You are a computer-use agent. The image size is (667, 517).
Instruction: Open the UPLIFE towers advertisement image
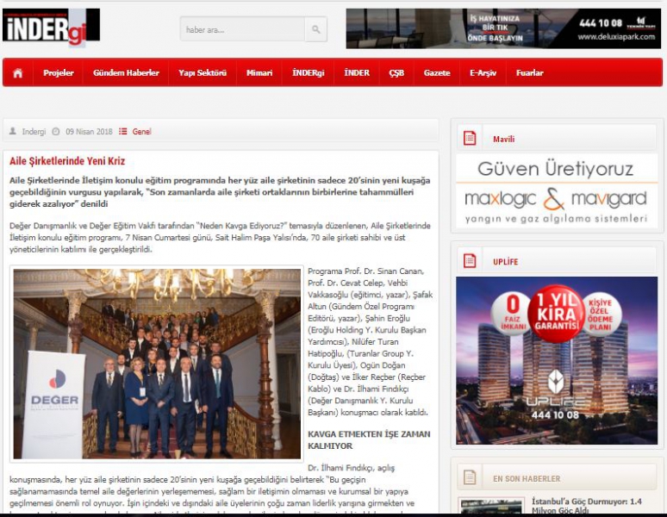click(x=557, y=360)
